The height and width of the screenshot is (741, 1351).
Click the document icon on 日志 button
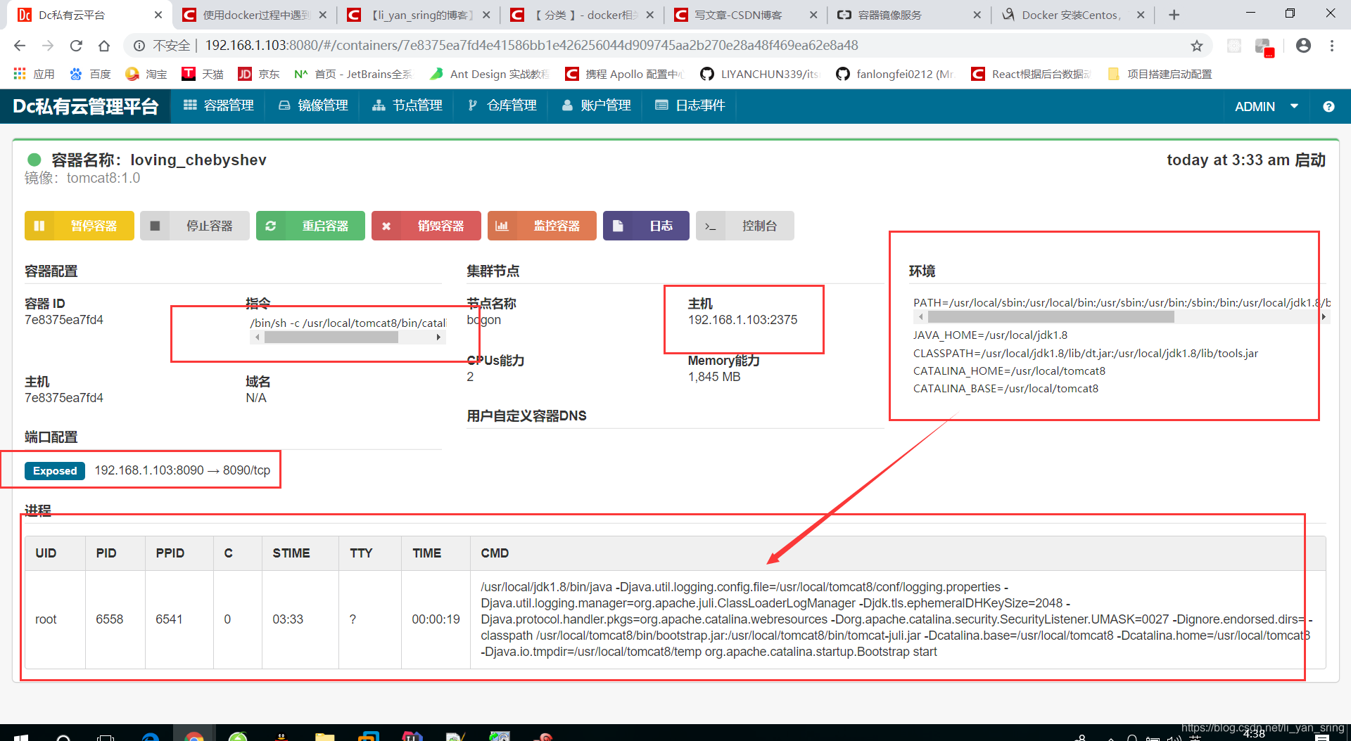[x=618, y=226]
